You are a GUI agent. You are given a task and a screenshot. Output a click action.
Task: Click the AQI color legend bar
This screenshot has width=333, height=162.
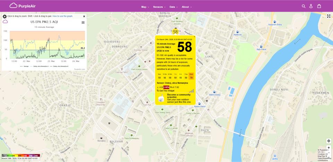pyautogui.click(x=20, y=156)
